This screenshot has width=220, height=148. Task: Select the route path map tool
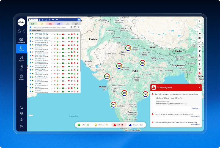[x=200, y=42]
